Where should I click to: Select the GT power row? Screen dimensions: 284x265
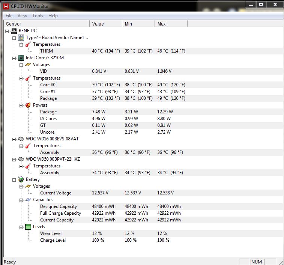click(161, 125)
